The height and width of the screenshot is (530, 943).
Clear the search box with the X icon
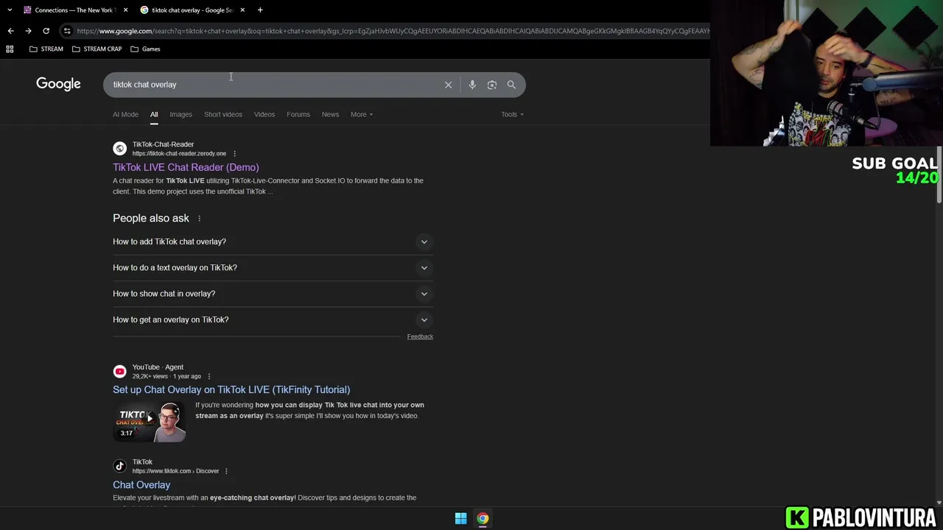coord(448,85)
